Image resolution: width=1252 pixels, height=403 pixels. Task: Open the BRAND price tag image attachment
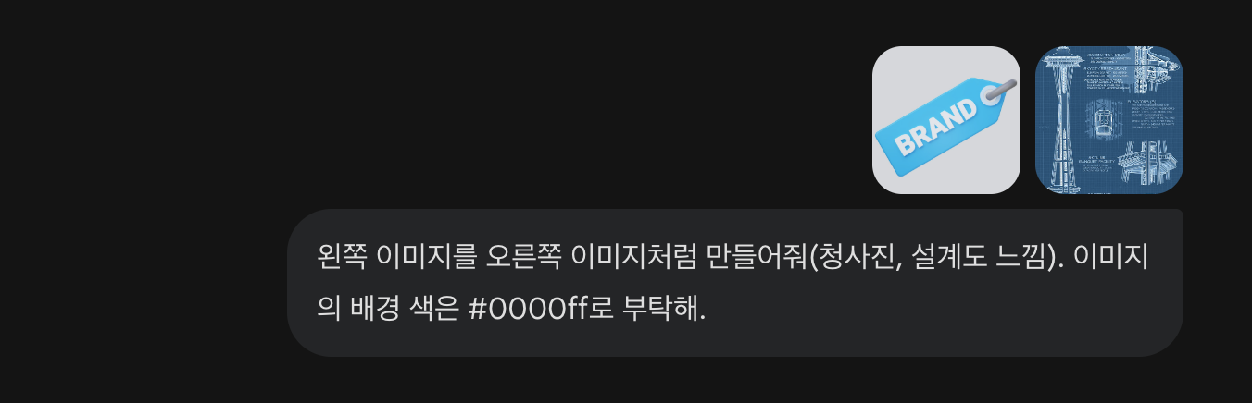(946, 120)
